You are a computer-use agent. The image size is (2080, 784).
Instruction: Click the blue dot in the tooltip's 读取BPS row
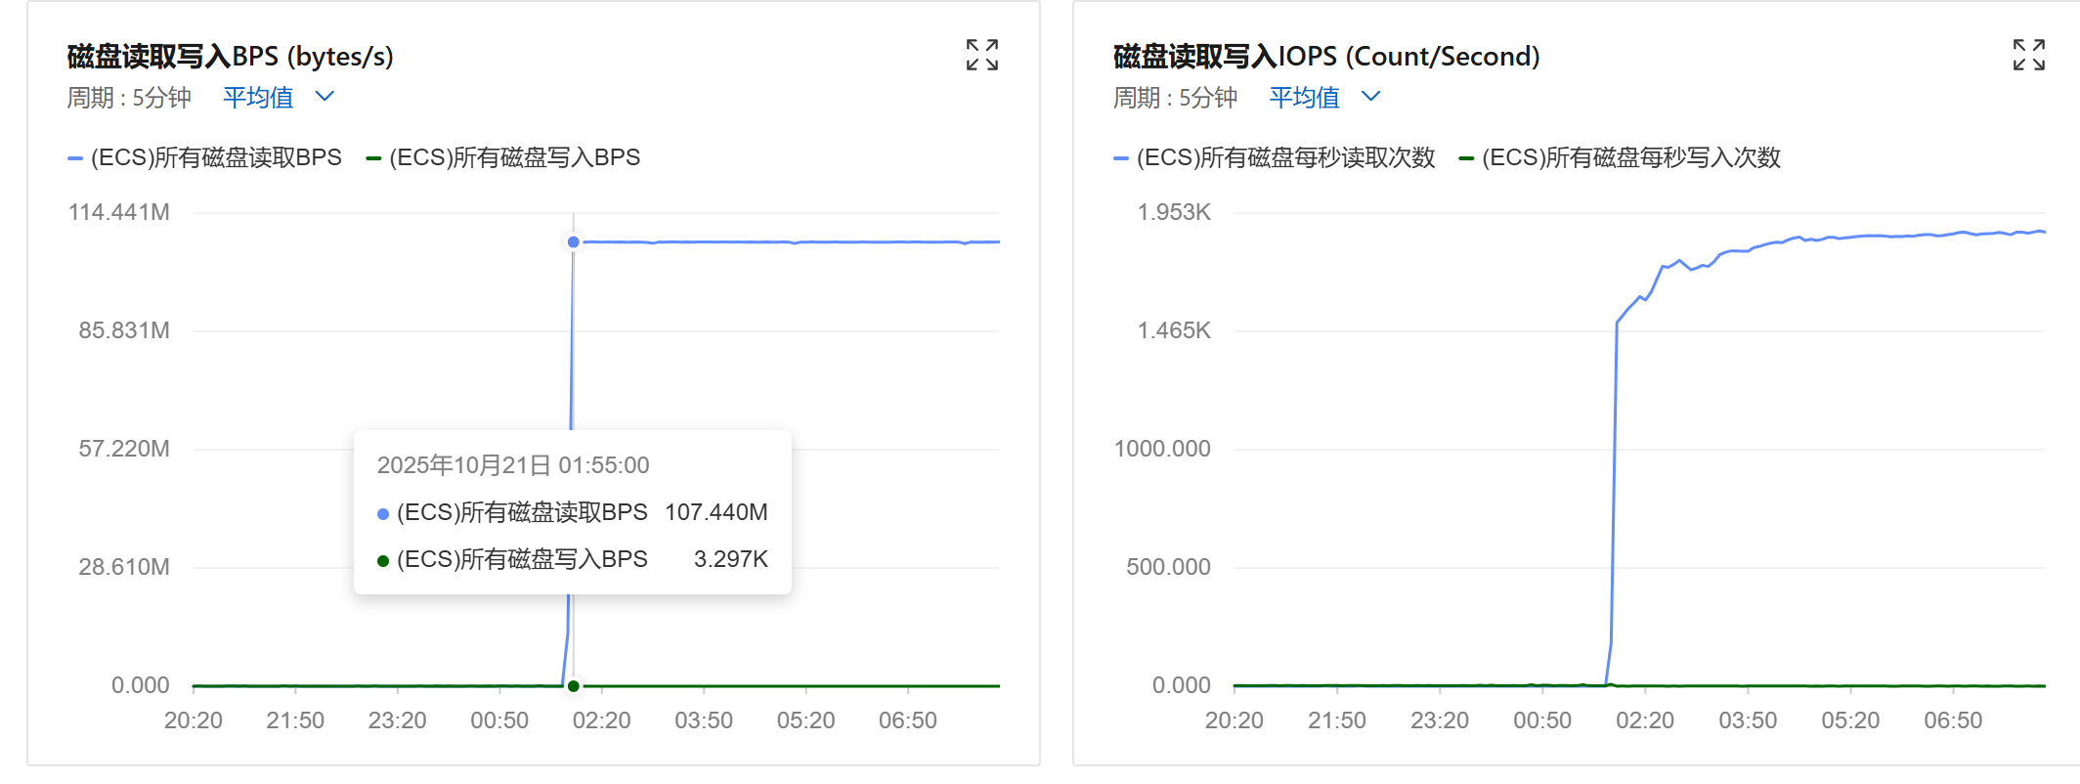coord(383,513)
